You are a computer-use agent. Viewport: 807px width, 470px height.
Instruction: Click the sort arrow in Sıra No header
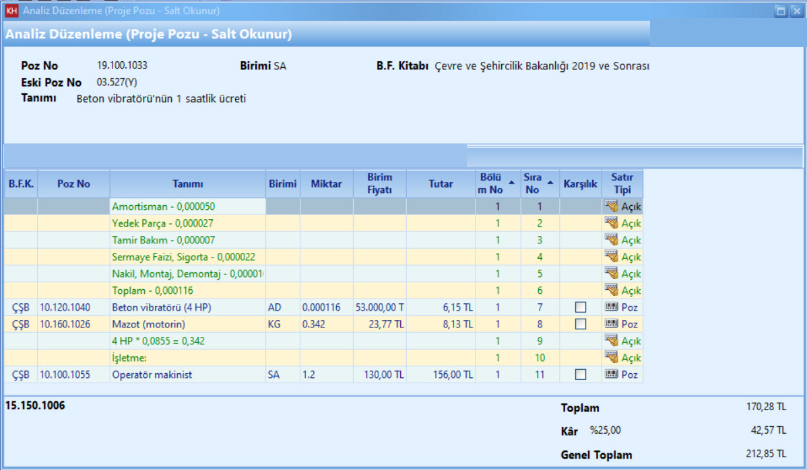coord(551,182)
